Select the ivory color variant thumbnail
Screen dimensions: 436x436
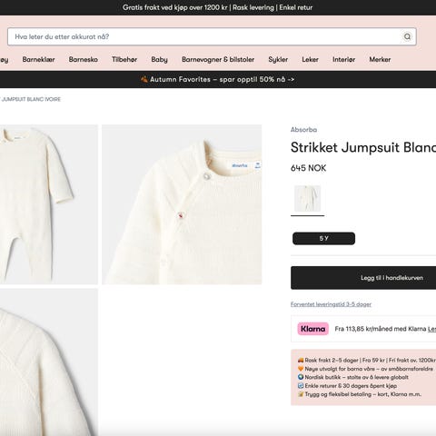coord(307,199)
